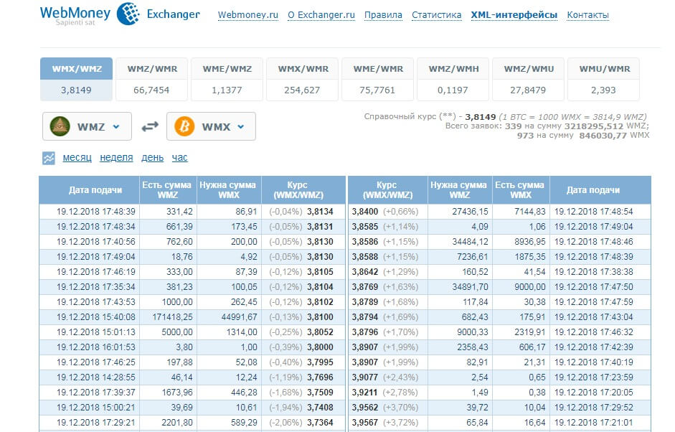Click the amount 44991,67 cell
Image resolution: width=675 pixels, height=432 pixels.
240,317
